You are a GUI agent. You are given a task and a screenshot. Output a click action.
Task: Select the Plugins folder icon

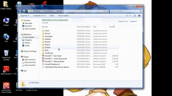43,45
